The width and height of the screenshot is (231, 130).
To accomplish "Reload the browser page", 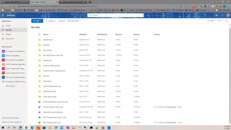I will 10,6.
